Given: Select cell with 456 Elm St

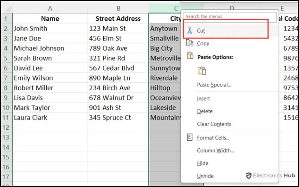Looking at the screenshot, I should 118,38.
